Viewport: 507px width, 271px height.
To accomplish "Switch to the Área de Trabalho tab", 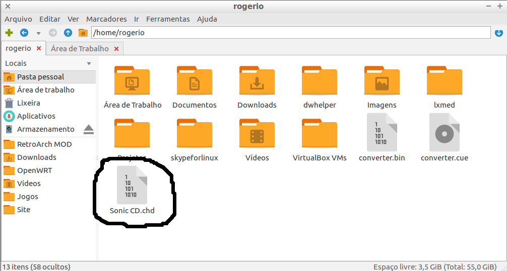I will point(80,49).
